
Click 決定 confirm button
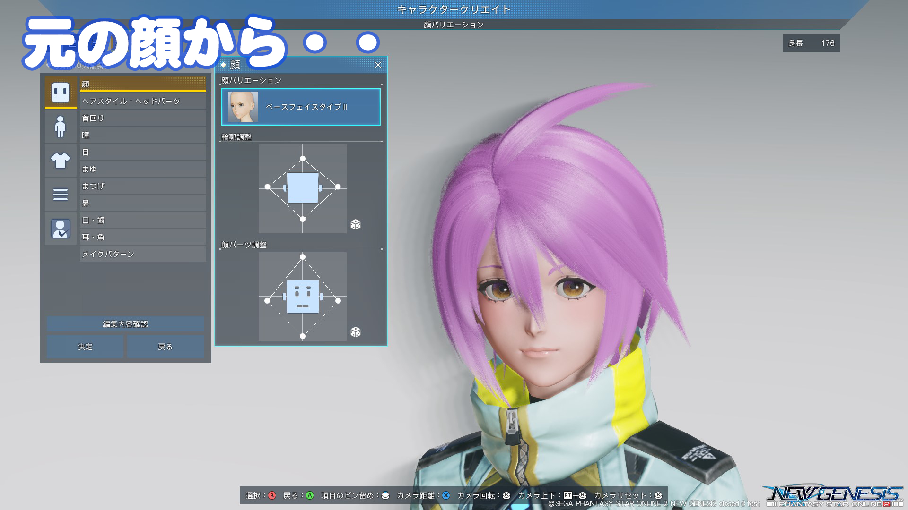[85, 347]
